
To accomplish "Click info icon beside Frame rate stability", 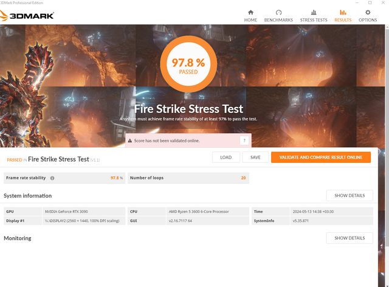I will click(52, 178).
